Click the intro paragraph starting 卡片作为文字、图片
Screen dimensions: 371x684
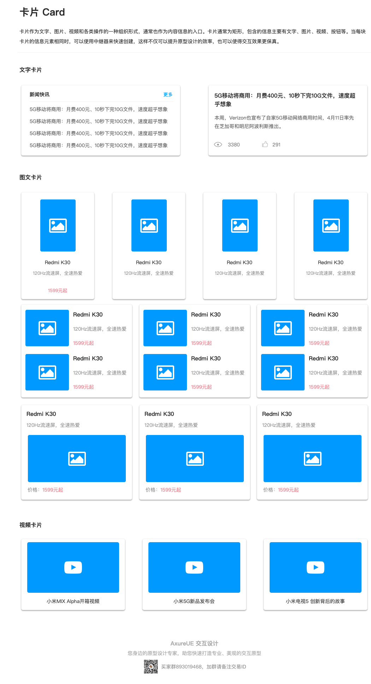193,36
